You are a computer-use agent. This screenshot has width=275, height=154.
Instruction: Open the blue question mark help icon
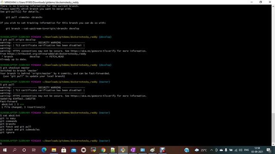(x=187, y=150)
